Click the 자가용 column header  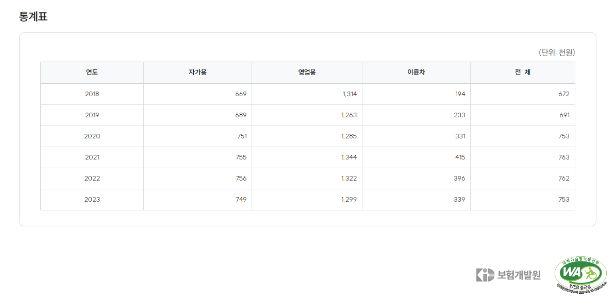pos(197,73)
